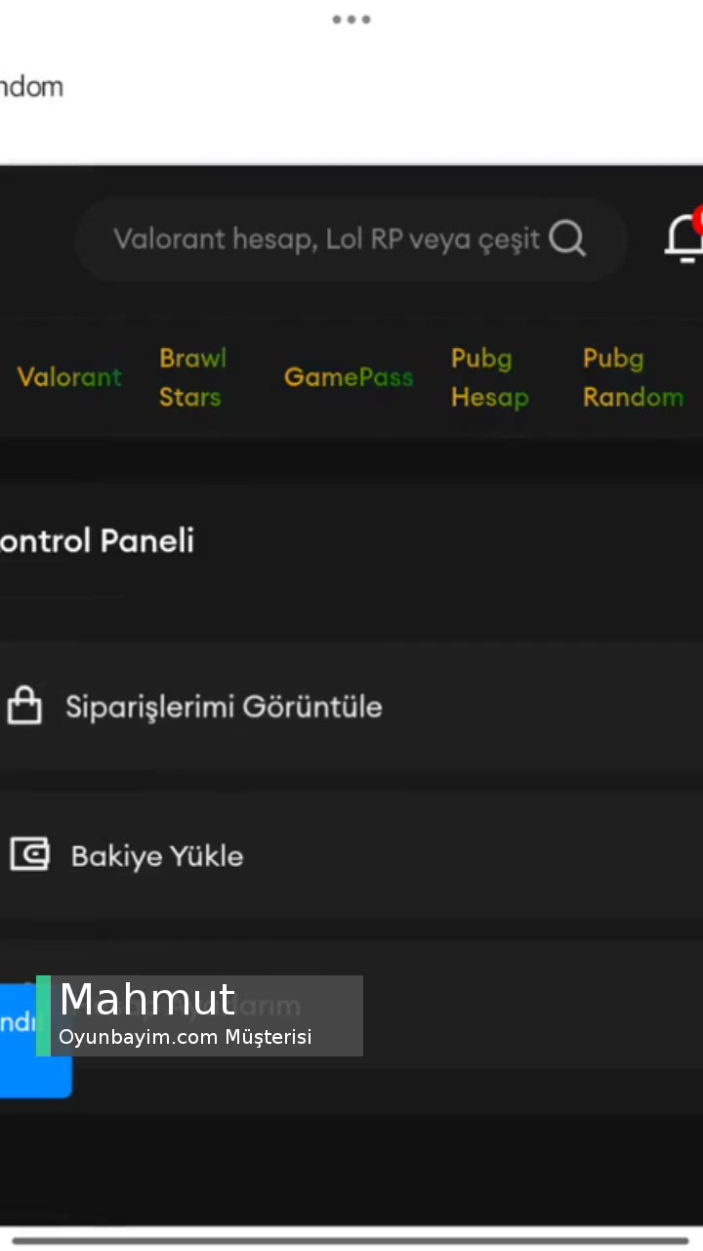
Task: Select the wallet icon next to Bakiye Yükle
Action: pos(29,854)
